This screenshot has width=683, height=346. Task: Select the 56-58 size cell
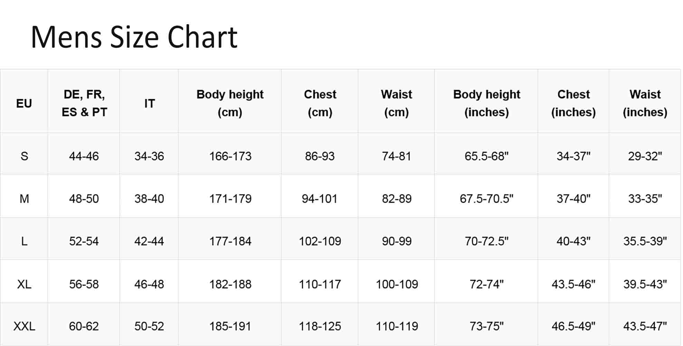pos(84,284)
